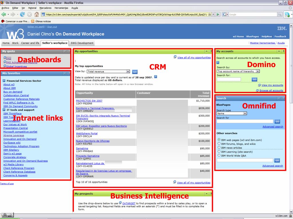The height and width of the screenshot is (219, 293).
Task: Click the OnTARGET link in My prospects
Action: [129, 203]
